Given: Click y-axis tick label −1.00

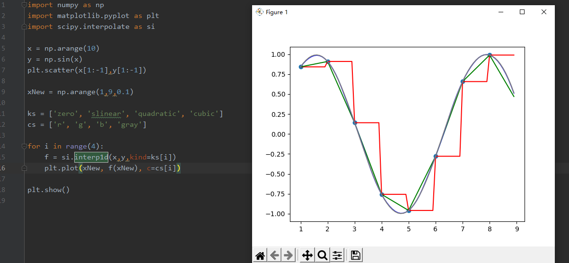Looking at the screenshot, I should pyautogui.click(x=276, y=213).
